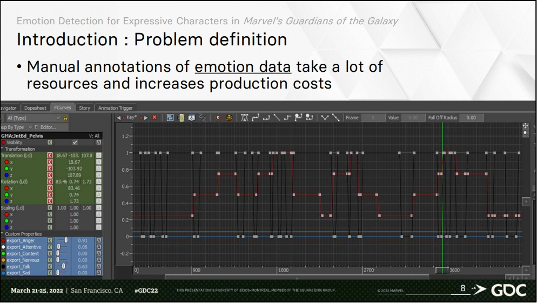Click the Editor... button
The height and width of the screenshot is (303, 537).
(x=45, y=127)
